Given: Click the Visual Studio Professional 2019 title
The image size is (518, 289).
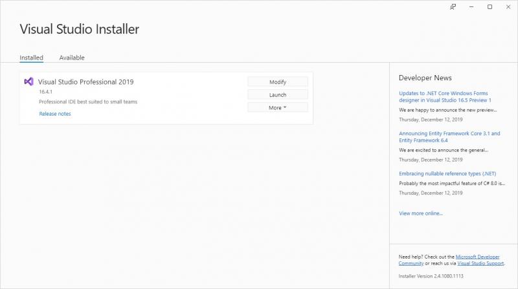Looking at the screenshot, I should point(85,82).
